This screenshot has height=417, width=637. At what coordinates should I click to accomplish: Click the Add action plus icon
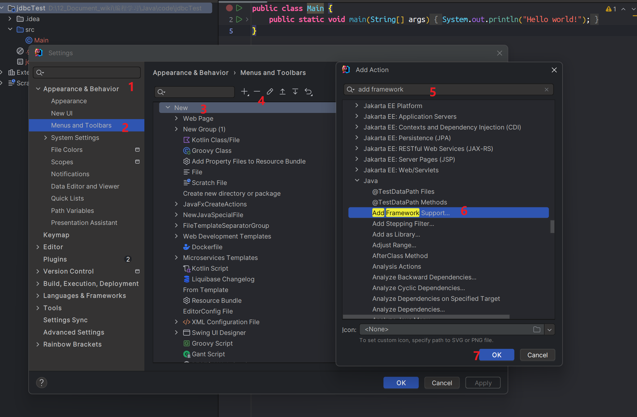tap(245, 92)
